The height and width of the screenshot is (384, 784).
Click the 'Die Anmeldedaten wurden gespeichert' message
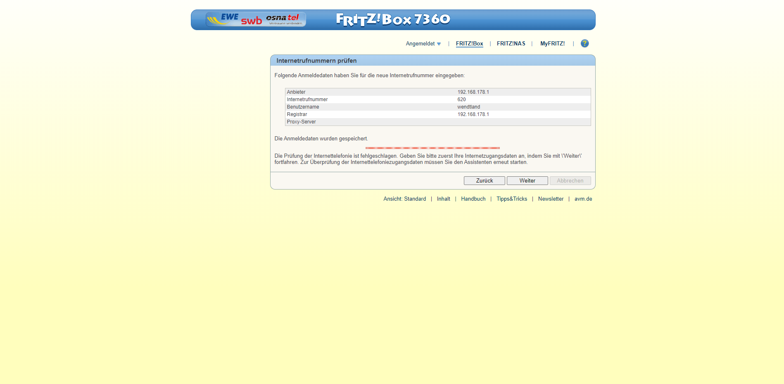(321, 139)
